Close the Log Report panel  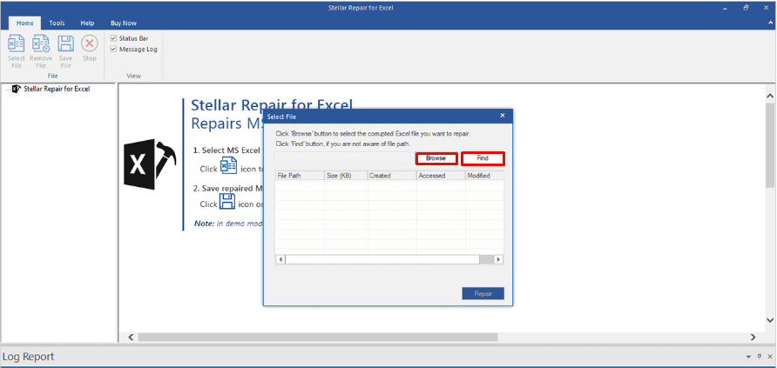pos(769,357)
